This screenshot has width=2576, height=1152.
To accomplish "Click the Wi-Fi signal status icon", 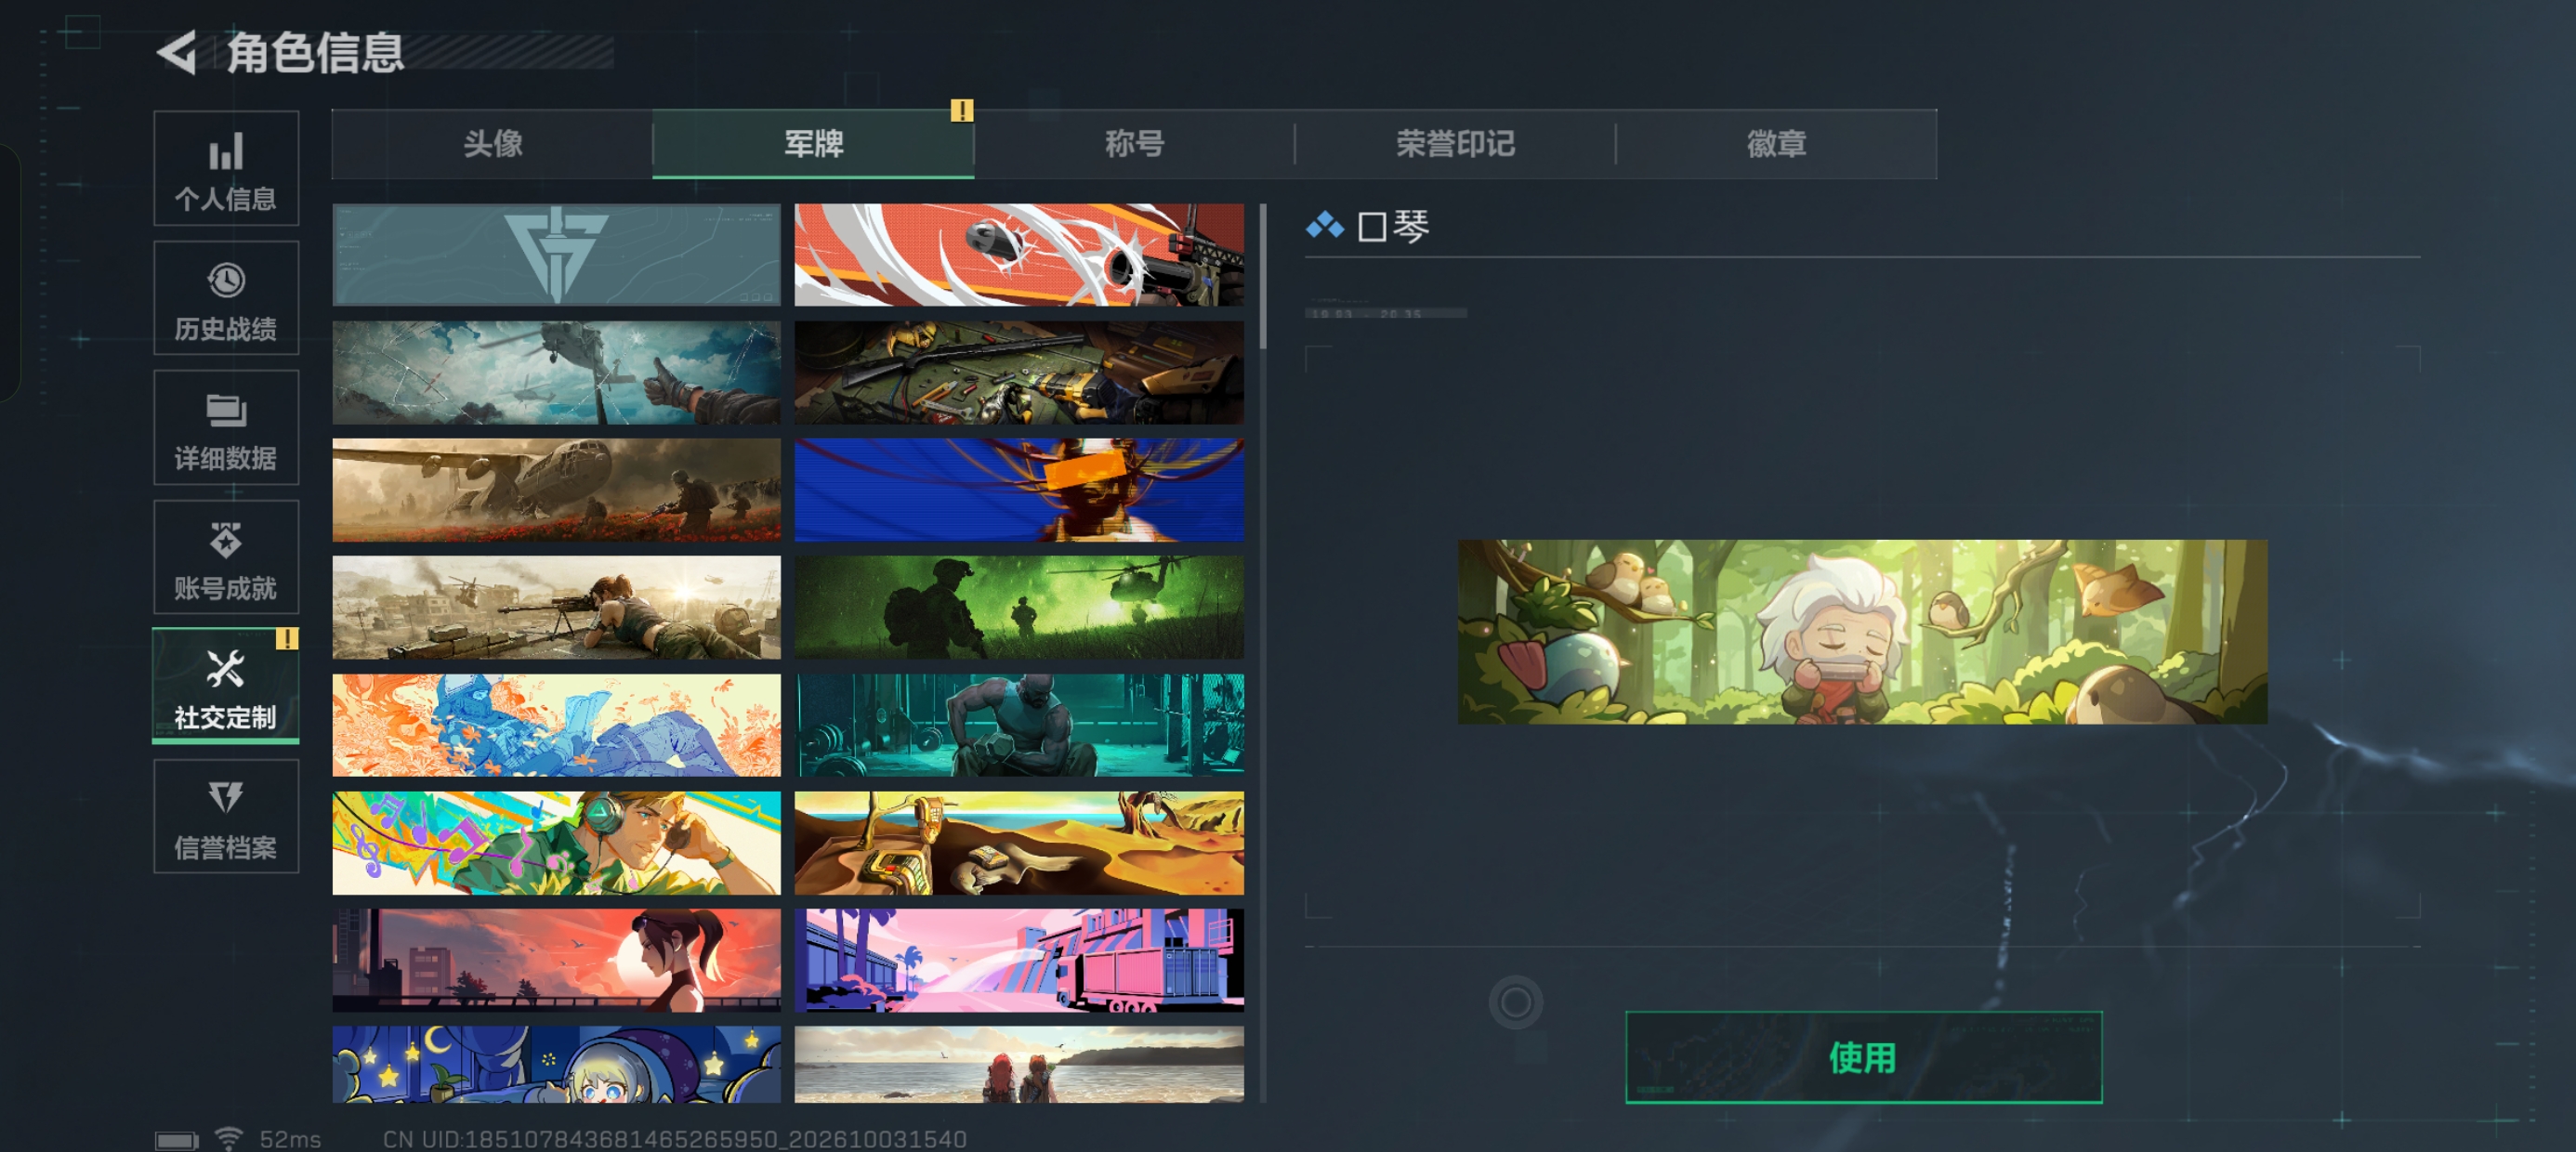I will pos(229,1138).
